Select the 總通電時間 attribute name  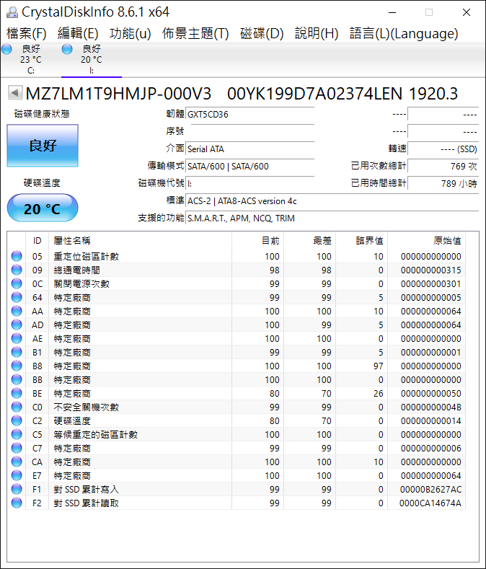[x=76, y=270]
